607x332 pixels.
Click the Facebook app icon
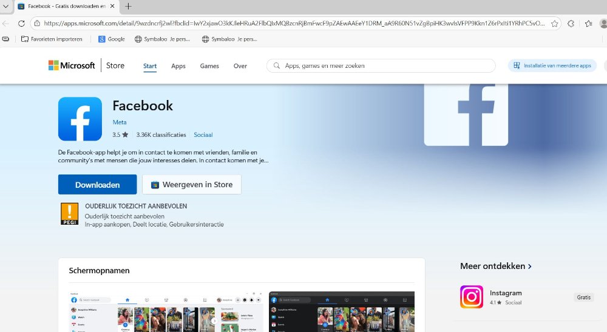click(x=80, y=119)
